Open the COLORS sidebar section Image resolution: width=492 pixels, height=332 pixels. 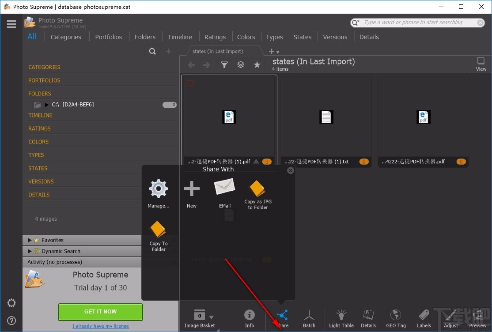tap(38, 142)
